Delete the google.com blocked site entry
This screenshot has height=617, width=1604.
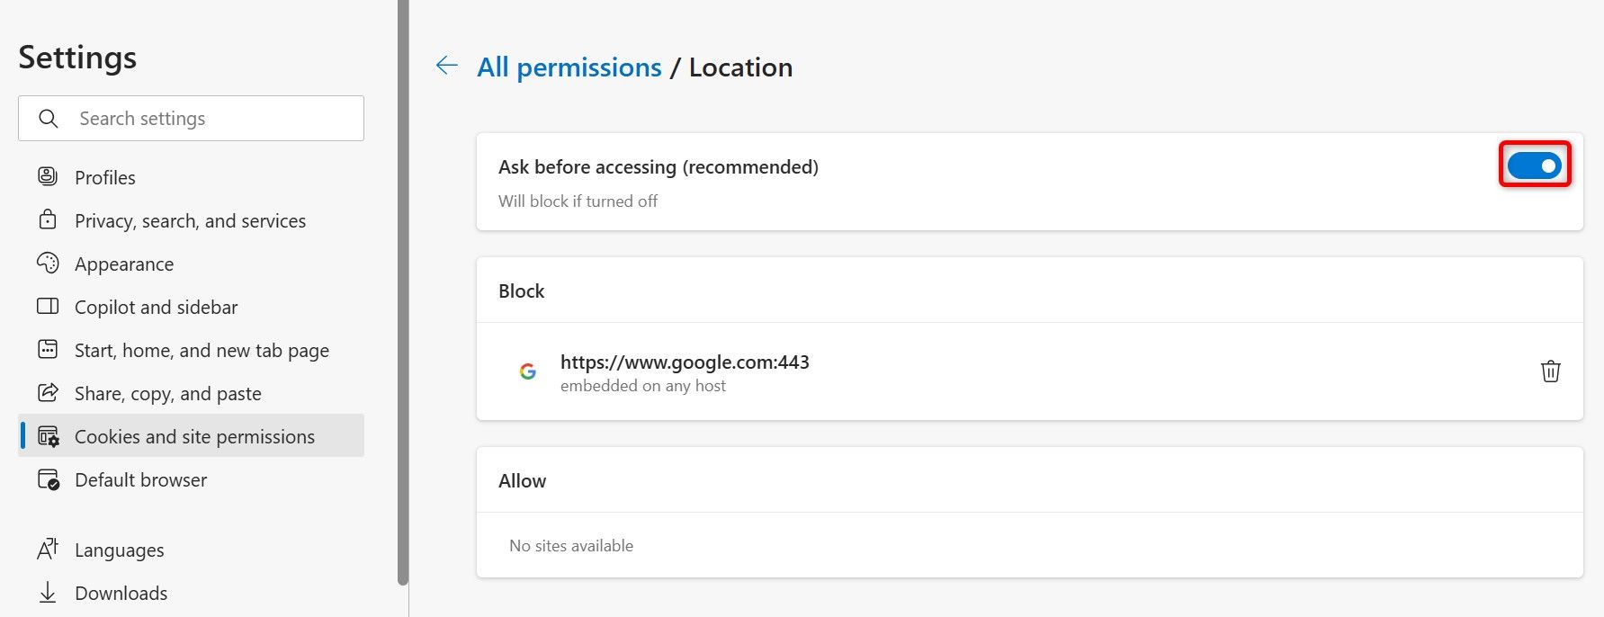pos(1550,371)
